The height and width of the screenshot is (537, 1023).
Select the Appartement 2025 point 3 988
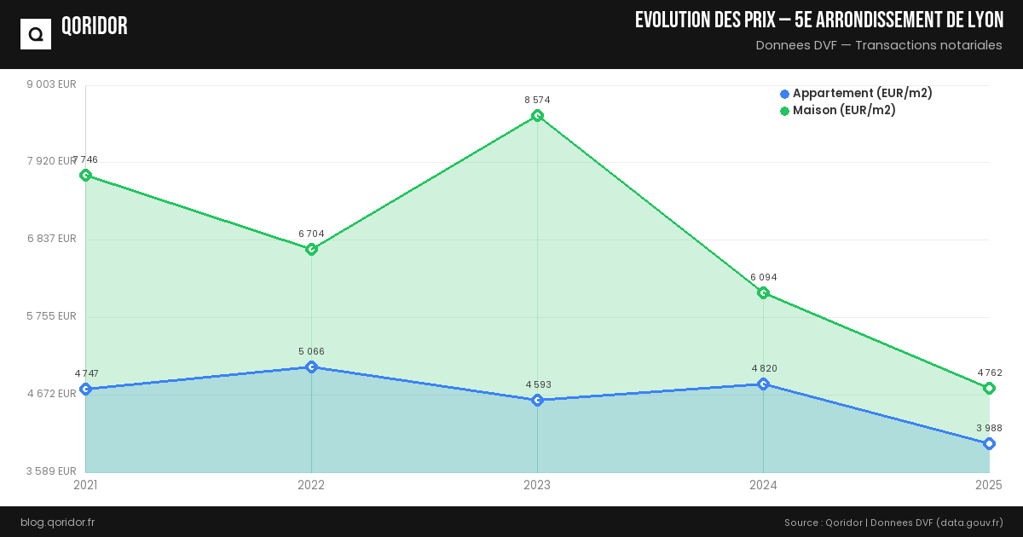tap(989, 444)
